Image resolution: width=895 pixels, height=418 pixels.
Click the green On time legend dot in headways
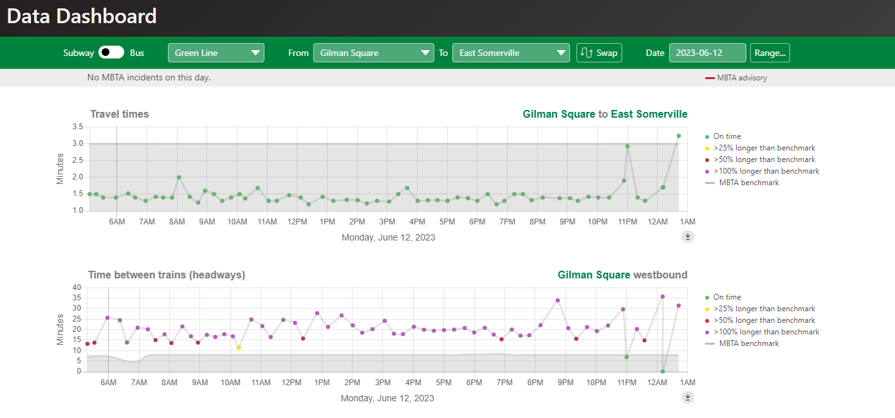click(707, 297)
